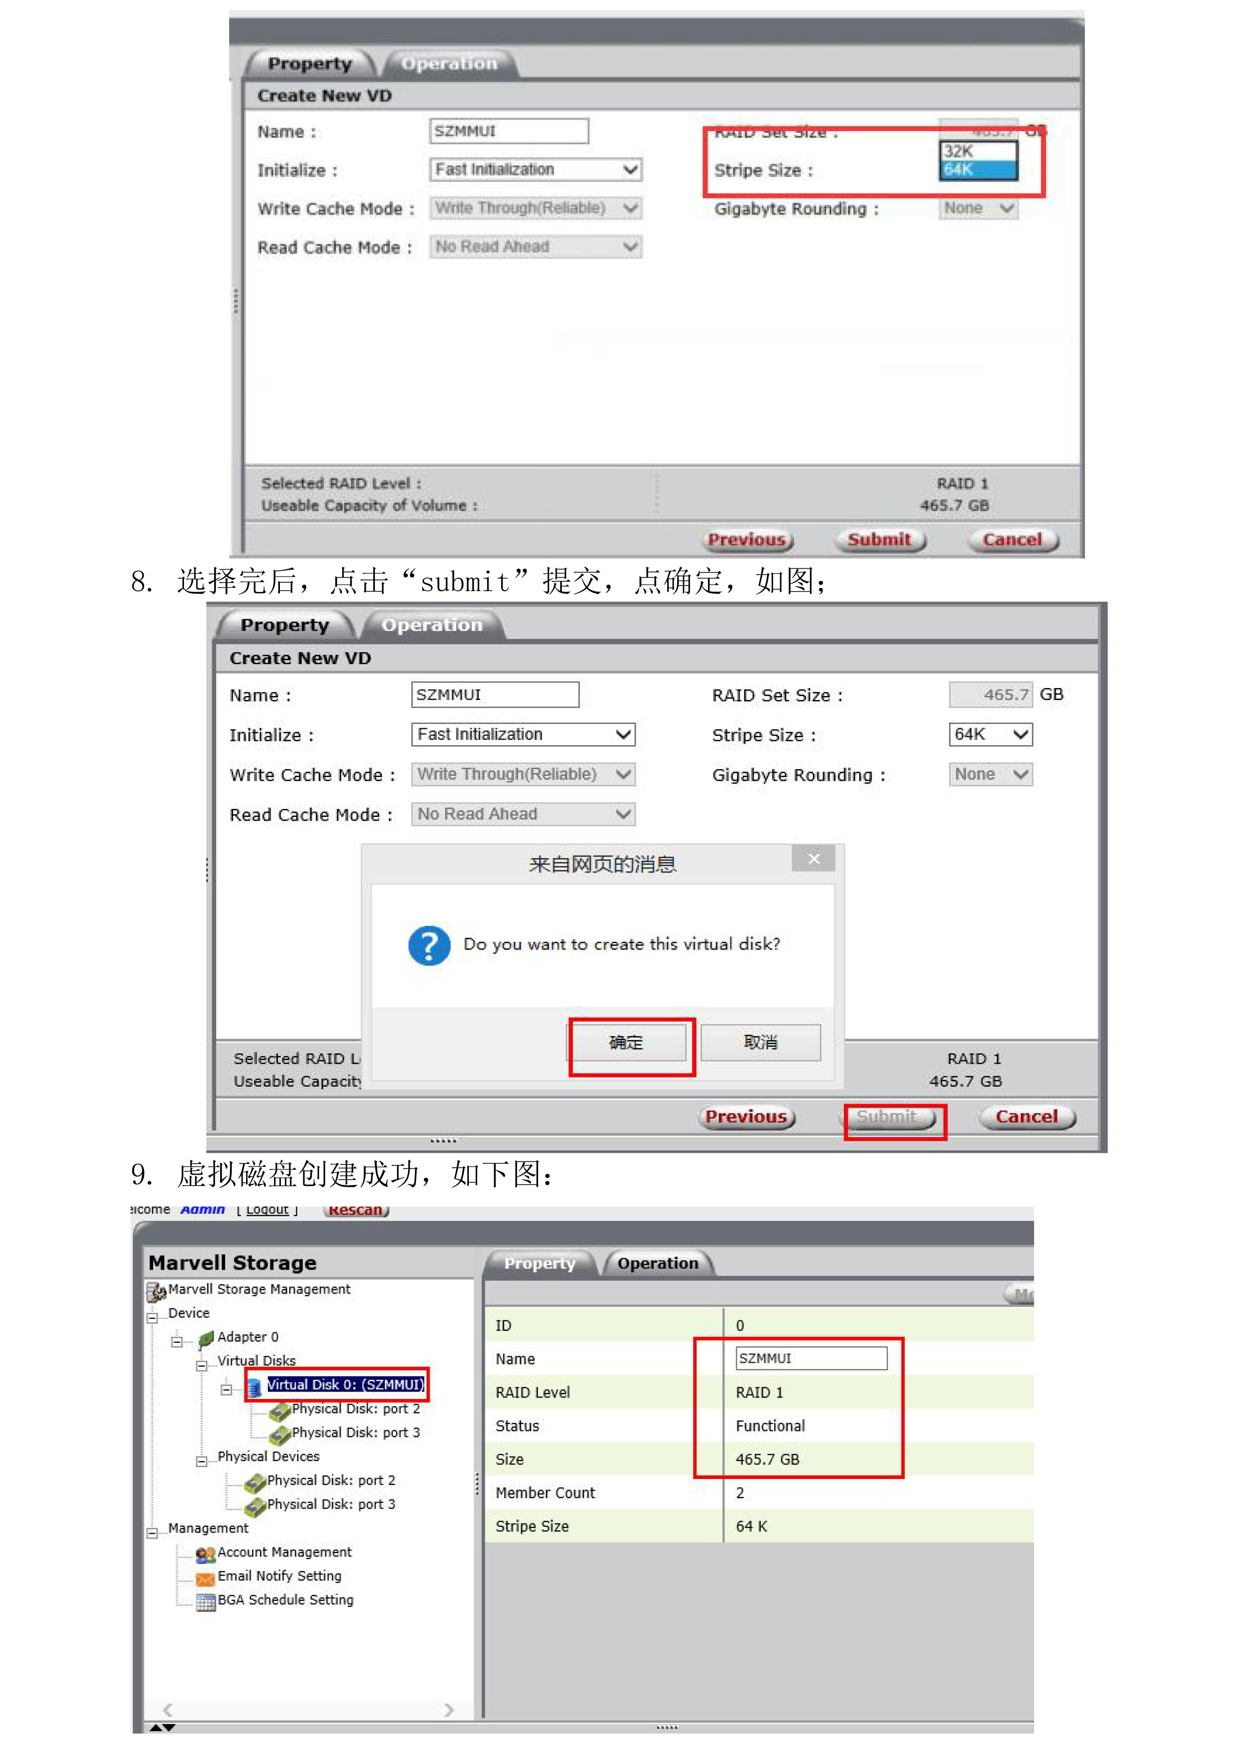Click right arrow of tree horizontal scrollbar
The height and width of the screenshot is (1744, 1233).
pos(449,1711)
